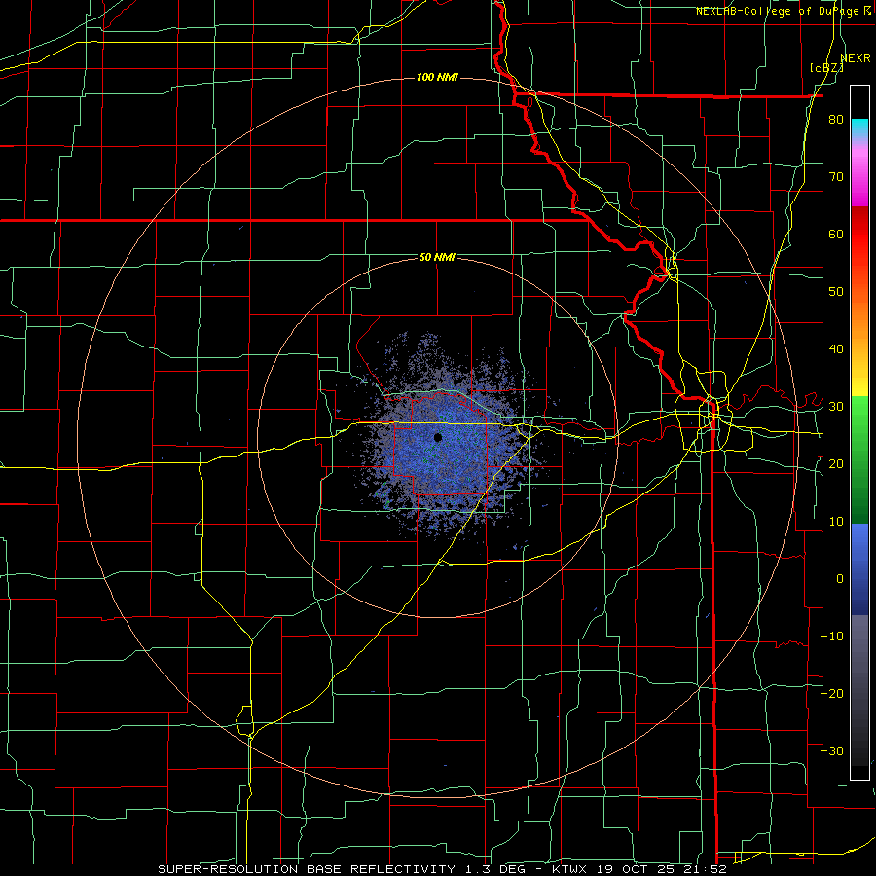Screen dimensions: 876x876
Task: Click the blue segment of the reflectivity color bar
Action: 859,568
